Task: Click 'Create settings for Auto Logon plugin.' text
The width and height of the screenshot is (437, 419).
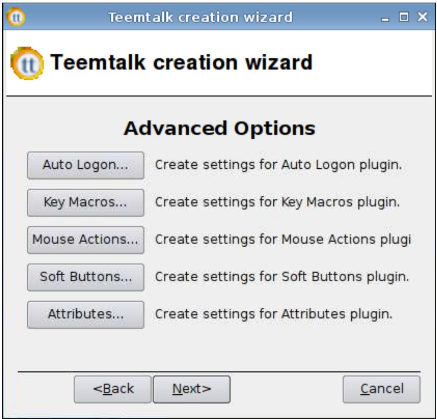Action: click(278, 165)
